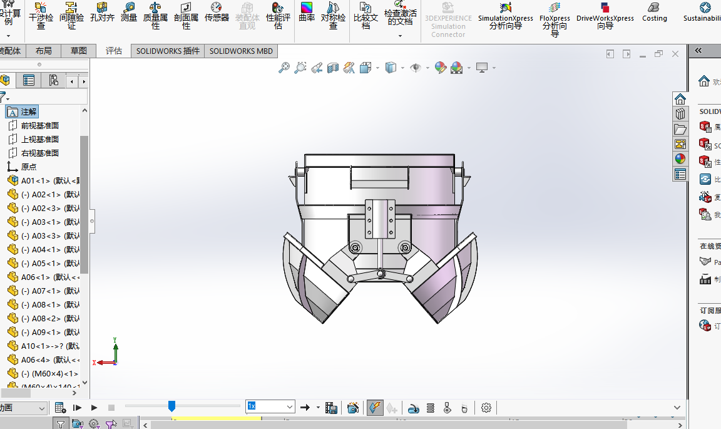The height and width of the screenshot is (429, 721).
Task: Open Design Library in task pane
Action: [680, 114]
